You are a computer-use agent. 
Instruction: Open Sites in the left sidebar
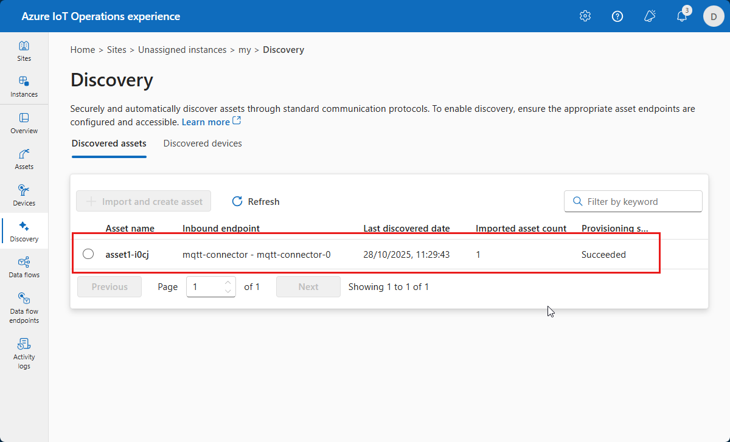pyautogui.click(x=24, y=51)
